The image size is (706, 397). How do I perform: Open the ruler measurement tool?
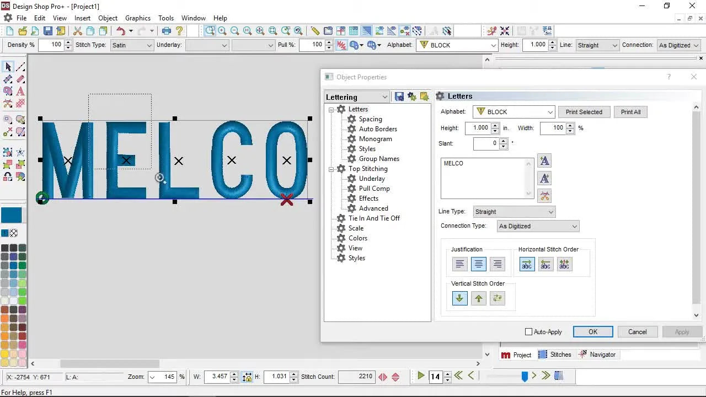314,31
